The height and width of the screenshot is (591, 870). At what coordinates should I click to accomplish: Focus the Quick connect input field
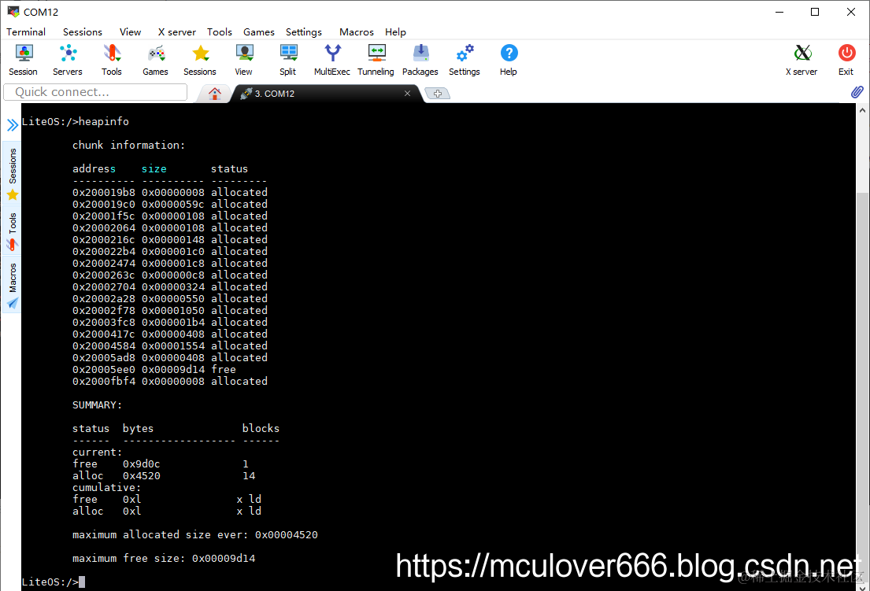(95, 92)
